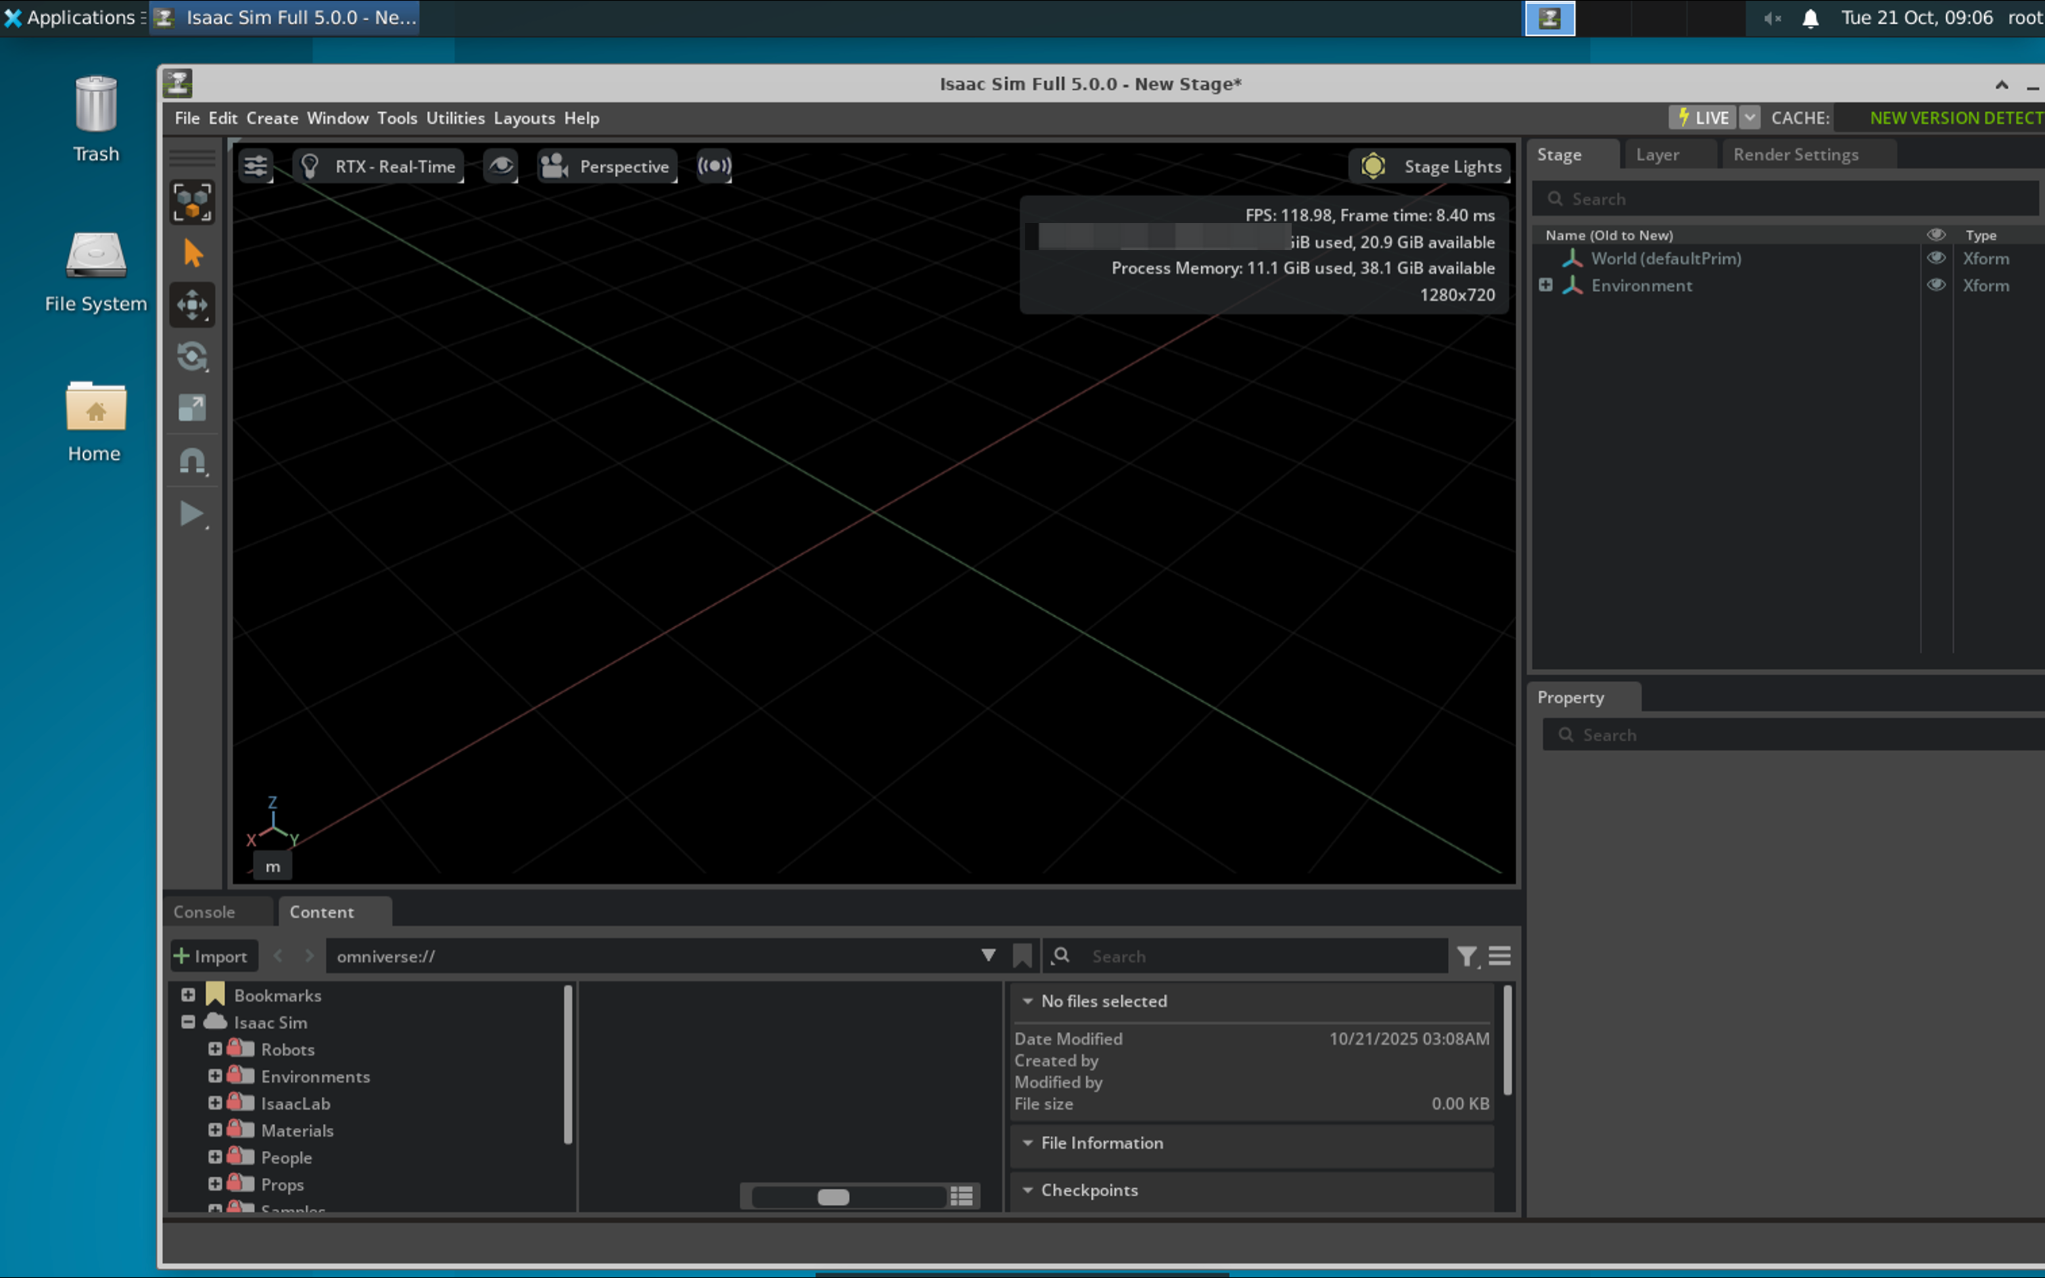Select the Rotate tool in left toolbar
The height and width of the screenshot is (1278, 2045).
(192, 357)
